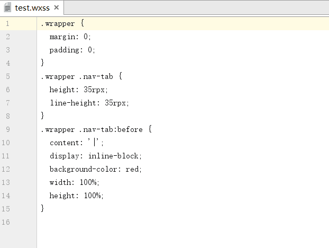Click the 'display: inline-block;' declaration
The image size is (329, 248).
[x=96, y=156]
